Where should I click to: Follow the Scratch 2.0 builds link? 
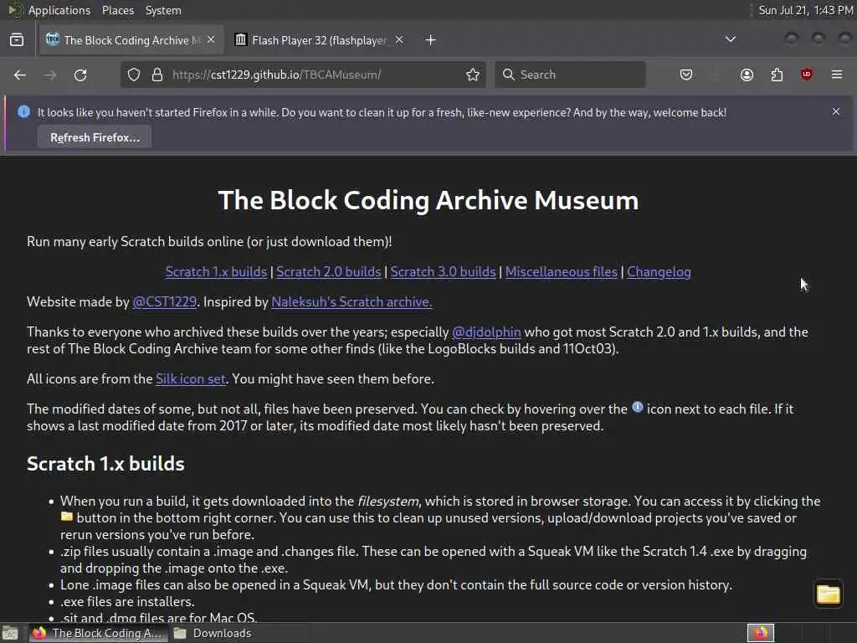pyautogui.click(x=328, y=272)
